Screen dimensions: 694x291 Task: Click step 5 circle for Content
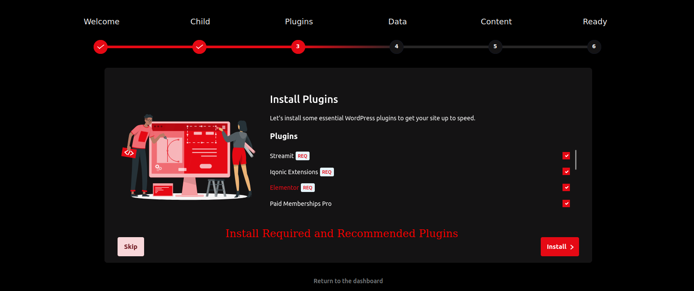coord(495,46)
